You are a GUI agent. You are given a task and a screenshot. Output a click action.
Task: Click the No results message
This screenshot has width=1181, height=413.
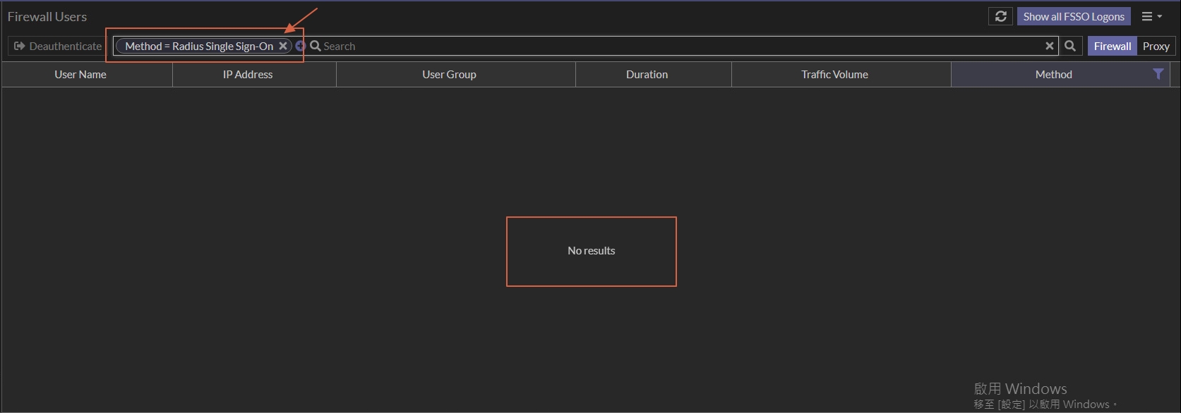(592, 251)
